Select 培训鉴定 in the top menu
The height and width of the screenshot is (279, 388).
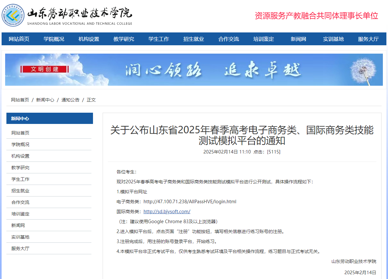click(x=264, y=39)
